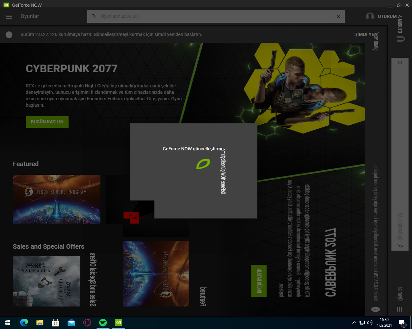Click the Oyunlar title in the header
Viewport: 412px width, 329px height.
pos(30,16)
